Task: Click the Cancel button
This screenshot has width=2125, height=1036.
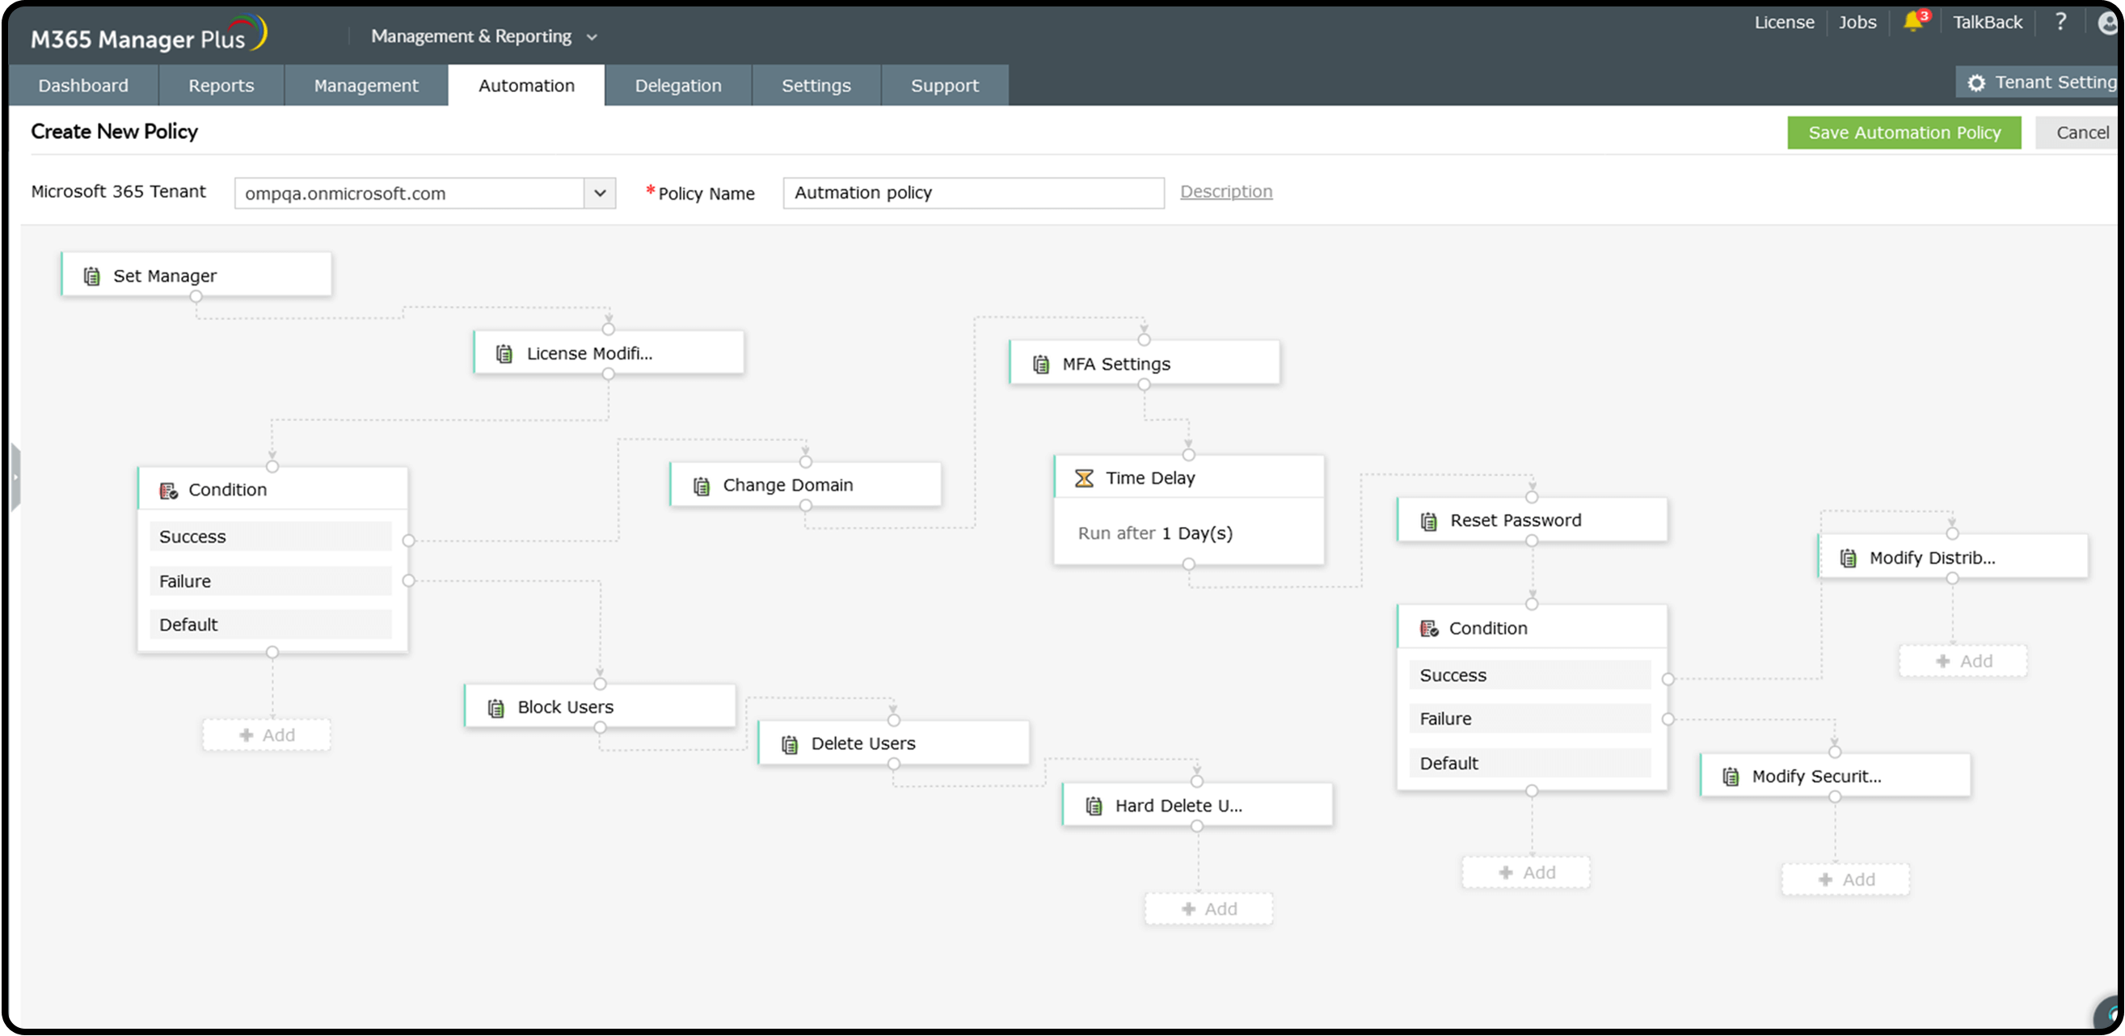Action: 2082,132
